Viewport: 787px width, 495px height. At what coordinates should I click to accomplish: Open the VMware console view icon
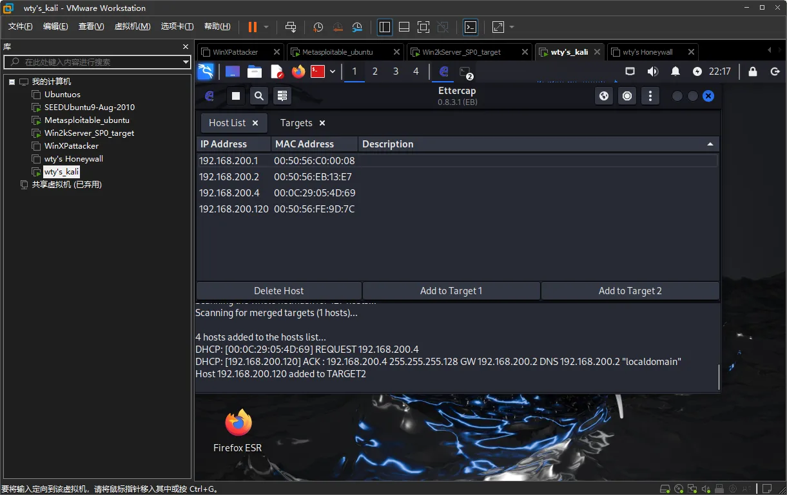click(471, 27)
